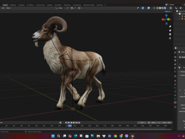185x139 pixels.
Task: Open the View Layer properties tab icon
Action: pos(175,64)
